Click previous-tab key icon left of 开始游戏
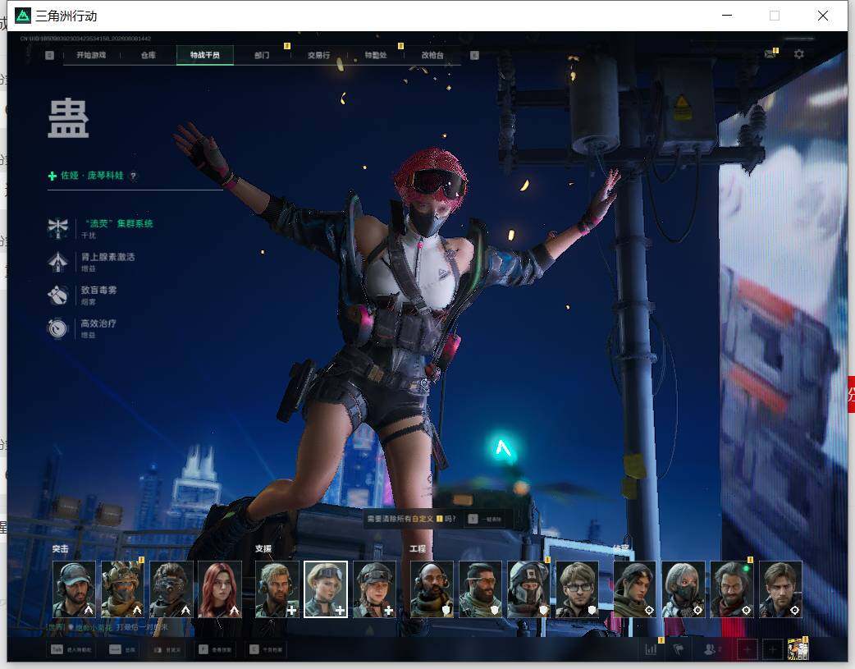 (49, 55)
